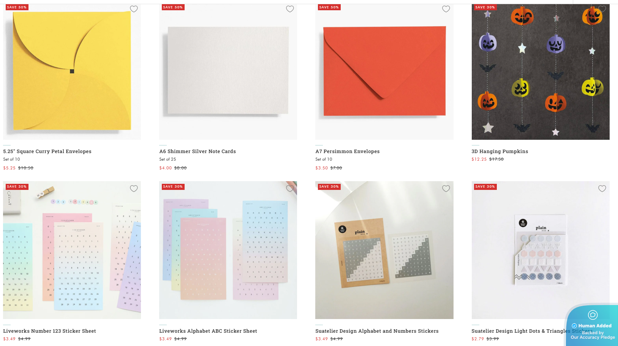This screenshot has height=346, width=618.
Task: Open Liveworks Number 123 Sticker Sheet title
Action: pos(49,331)
